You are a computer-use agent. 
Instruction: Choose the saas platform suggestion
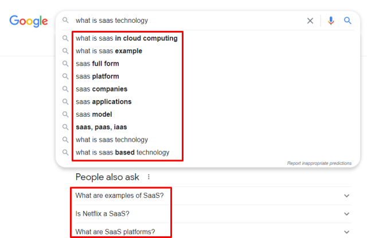click(97, 76)
